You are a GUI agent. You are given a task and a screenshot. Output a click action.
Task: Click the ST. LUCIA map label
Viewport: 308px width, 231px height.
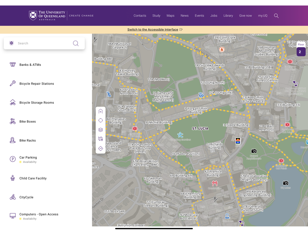(x=200, y=128)
